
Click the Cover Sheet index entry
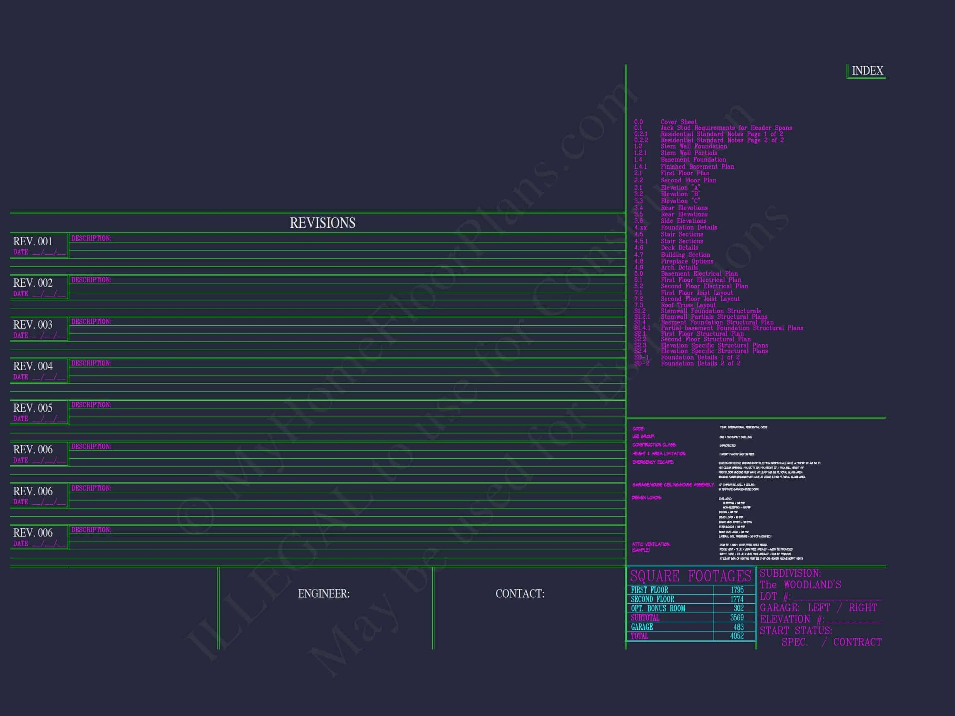(x=679, y=122)
